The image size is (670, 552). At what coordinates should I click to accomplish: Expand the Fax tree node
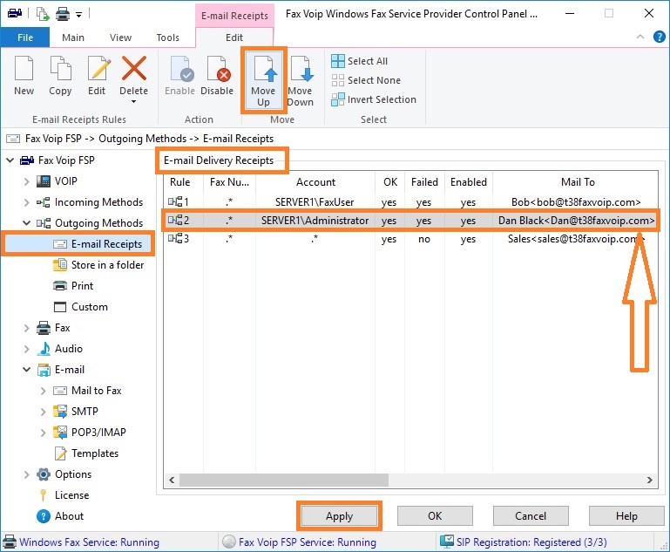tap(26, 328)
